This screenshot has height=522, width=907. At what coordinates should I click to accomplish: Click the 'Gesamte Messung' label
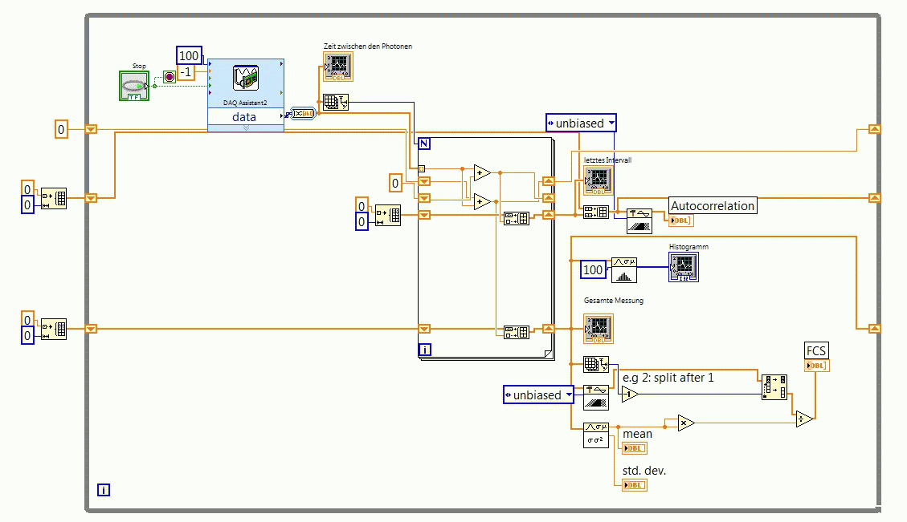(x=614, y=300)
